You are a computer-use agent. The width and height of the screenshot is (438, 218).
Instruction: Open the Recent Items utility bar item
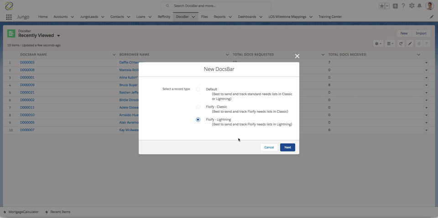(x=58, y=212)
